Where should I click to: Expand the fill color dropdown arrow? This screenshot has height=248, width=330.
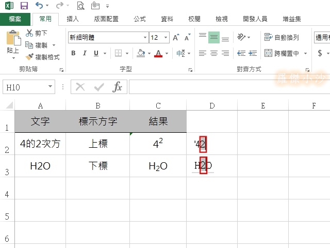tap(149, 53)
